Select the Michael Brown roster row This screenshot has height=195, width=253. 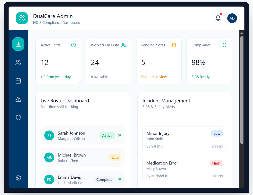(x=82, y=158)
